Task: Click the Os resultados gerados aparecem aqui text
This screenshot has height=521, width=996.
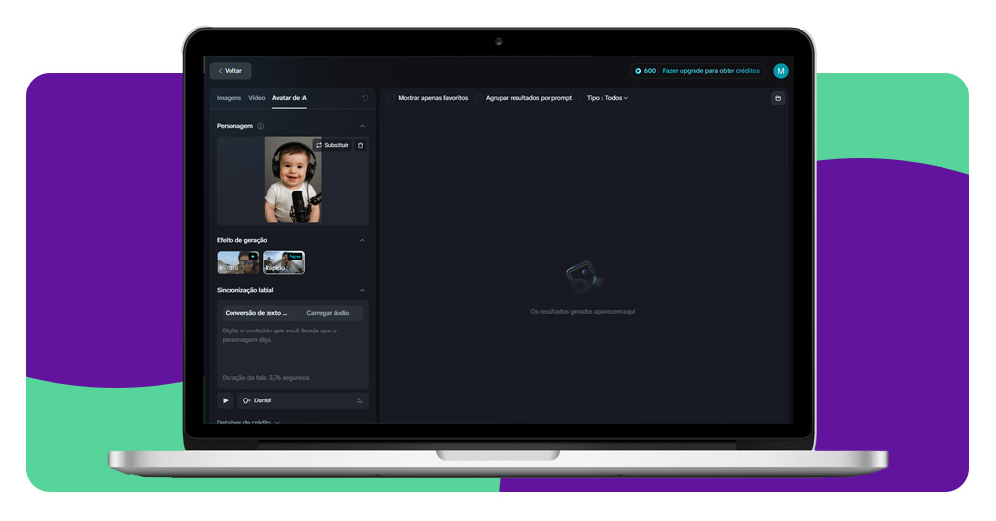Action: 584,312
